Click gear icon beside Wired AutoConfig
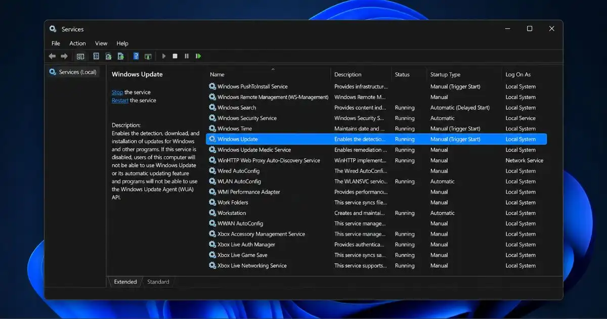607x319 pixels. [212, 171]
